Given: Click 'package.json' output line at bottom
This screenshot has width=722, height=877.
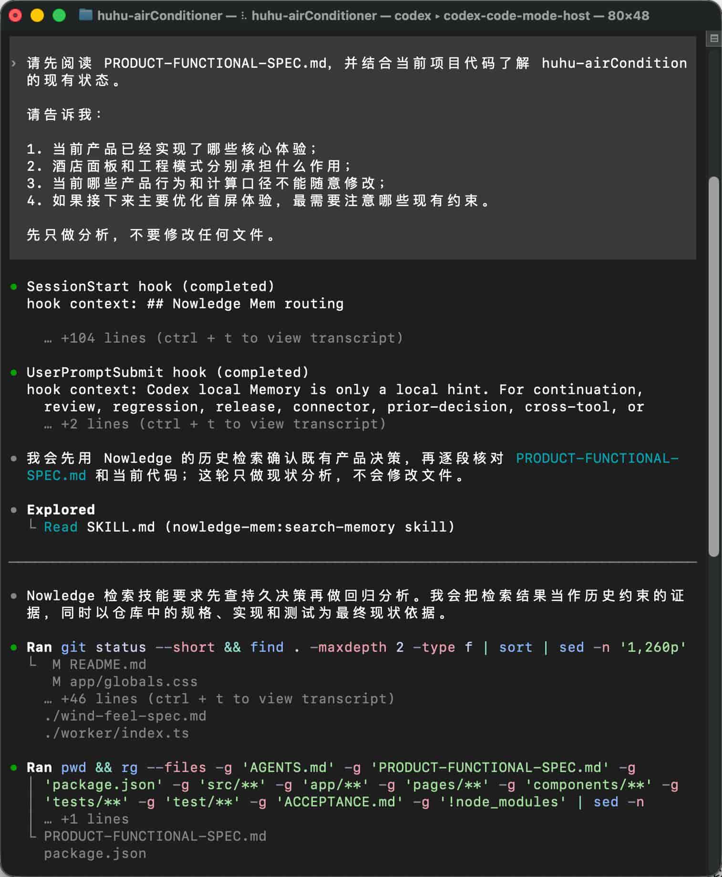Looking at the screenshot, I should 95,854.
